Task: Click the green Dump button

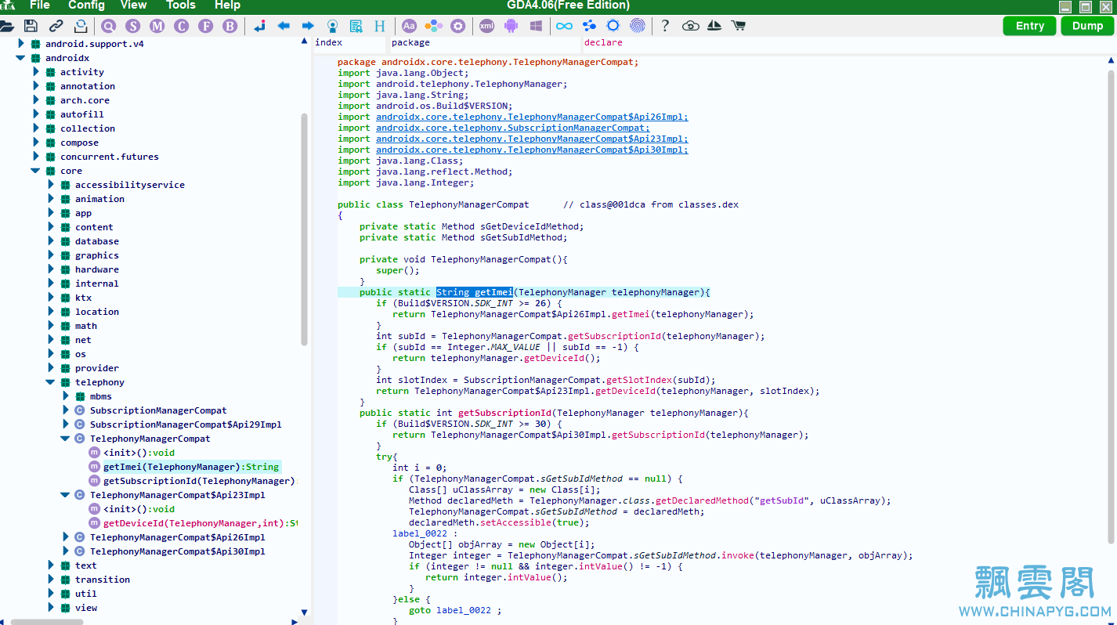Action: click(1087, 26)
